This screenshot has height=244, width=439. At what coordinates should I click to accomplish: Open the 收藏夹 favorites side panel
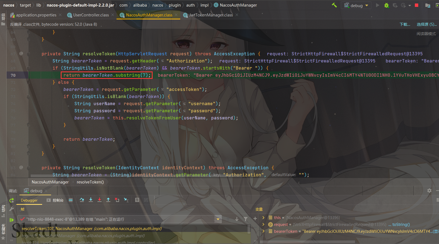tap(3, 232)
